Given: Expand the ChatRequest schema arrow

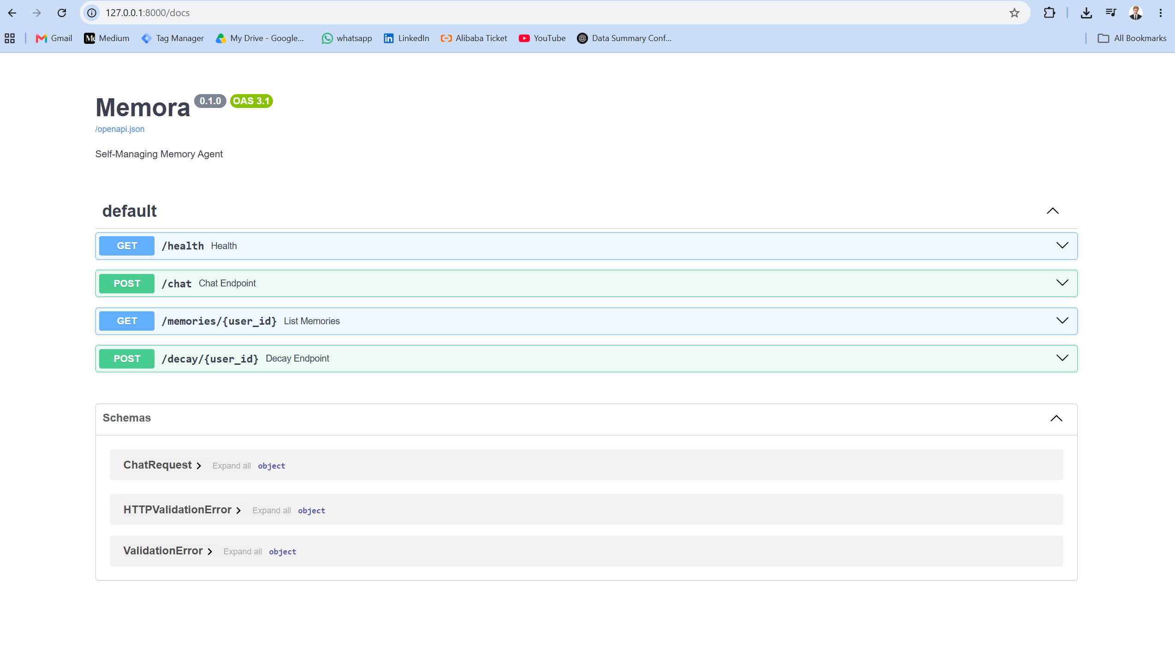Looking at the screenshot, I should pos(199,466).
